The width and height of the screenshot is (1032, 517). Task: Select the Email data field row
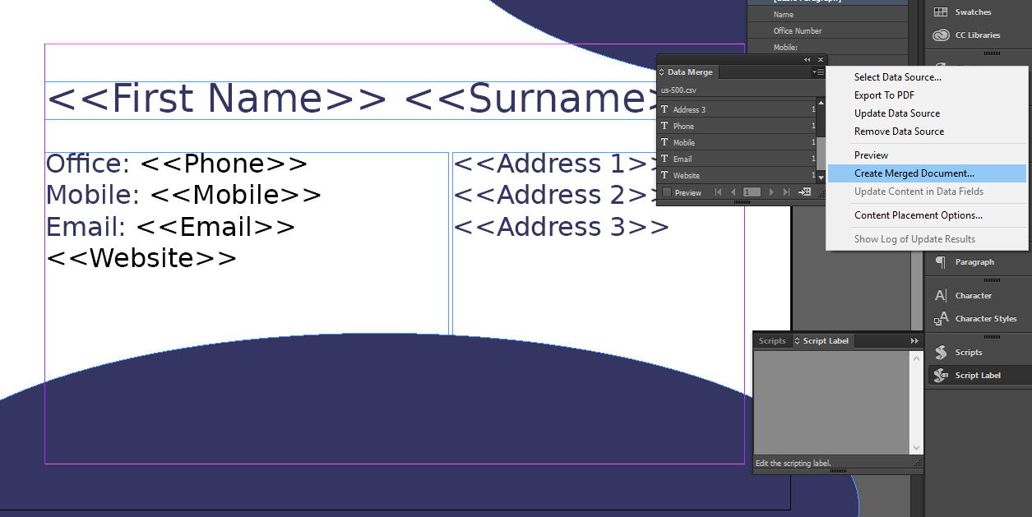click(737, 159)
